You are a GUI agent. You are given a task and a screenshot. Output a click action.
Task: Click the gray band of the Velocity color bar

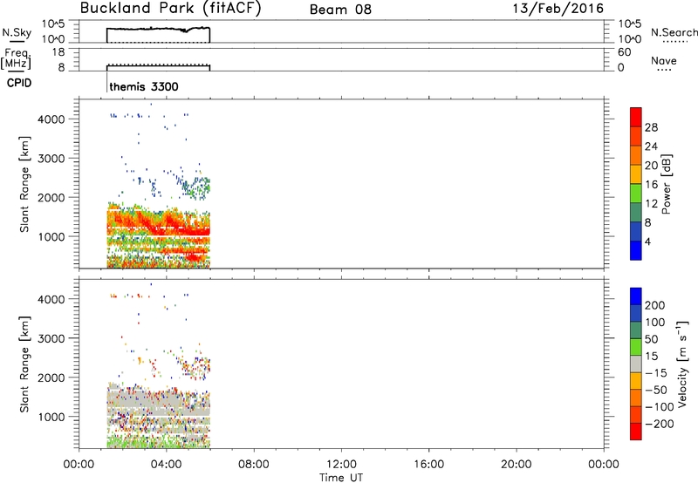[x=636, y=364]
